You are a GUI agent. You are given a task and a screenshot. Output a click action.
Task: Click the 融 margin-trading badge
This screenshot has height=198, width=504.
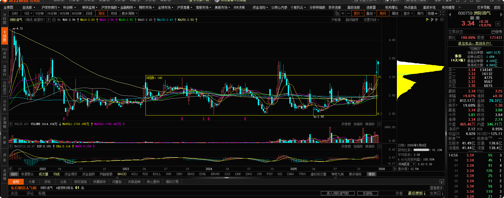point(472,18)
